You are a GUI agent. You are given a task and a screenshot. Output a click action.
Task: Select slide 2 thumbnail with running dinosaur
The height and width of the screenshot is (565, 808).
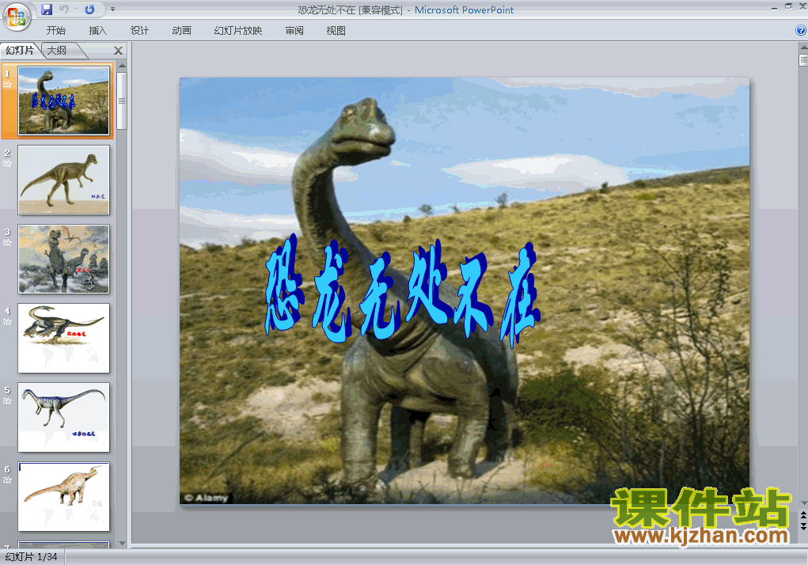[64, 180]
